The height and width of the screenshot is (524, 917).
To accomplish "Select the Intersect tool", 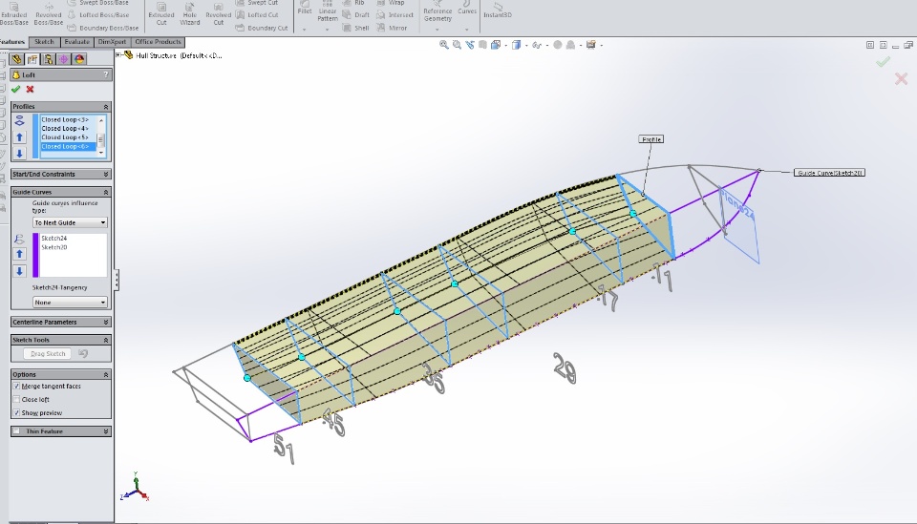I will pos(395,14).
